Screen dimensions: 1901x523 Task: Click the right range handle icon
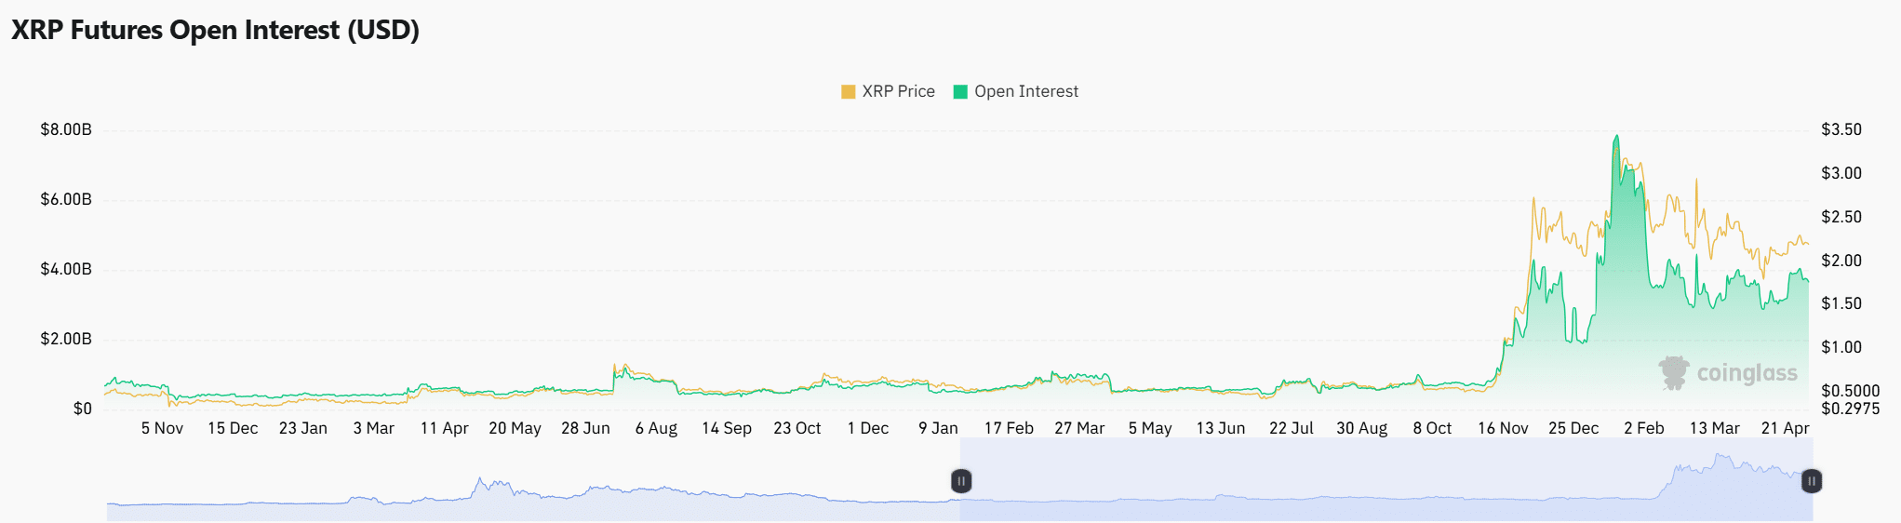1812,481
